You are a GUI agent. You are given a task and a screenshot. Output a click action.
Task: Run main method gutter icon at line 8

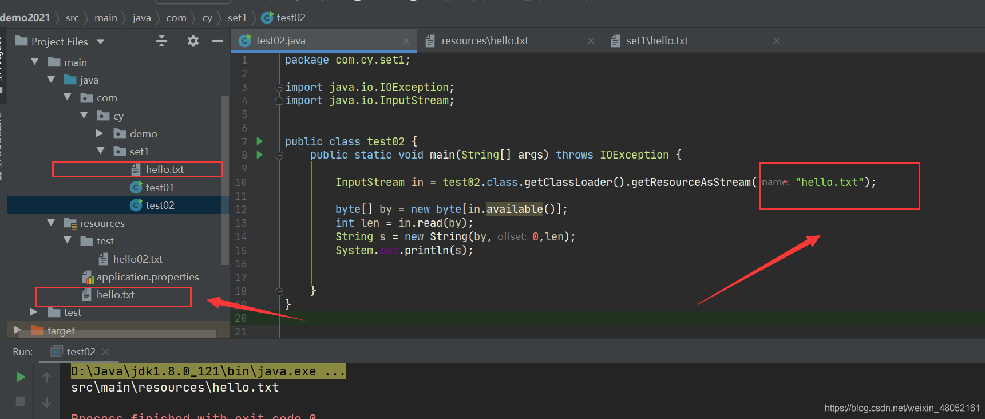tap(260, 155)
